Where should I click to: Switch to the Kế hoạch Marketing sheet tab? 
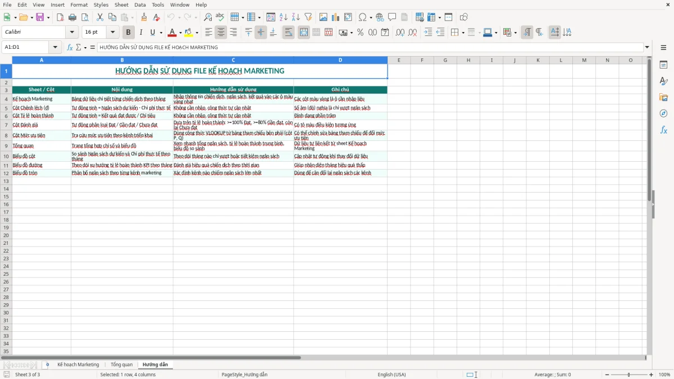click(78, 364)
